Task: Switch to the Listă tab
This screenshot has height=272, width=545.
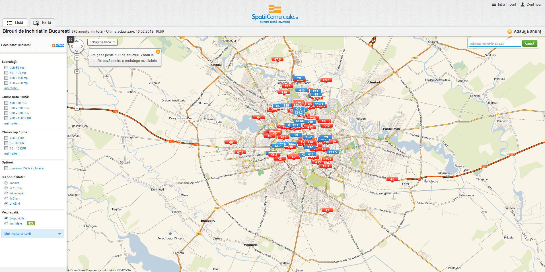Action: pos(15,23)
